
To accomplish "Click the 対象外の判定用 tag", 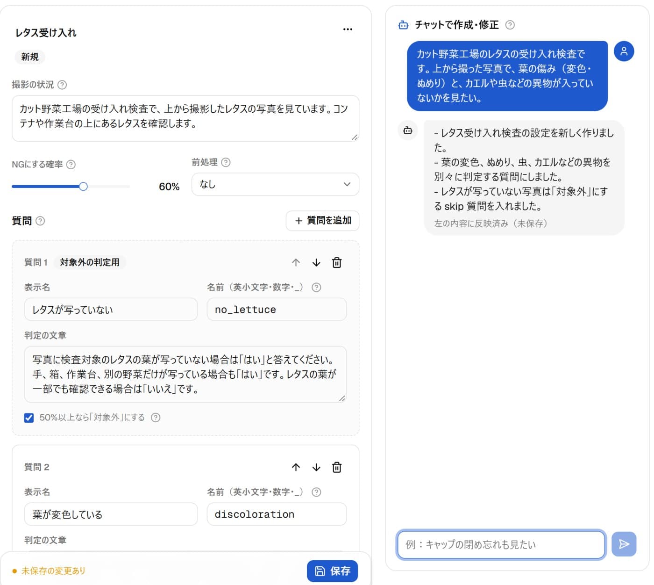I will click(90, 262).
